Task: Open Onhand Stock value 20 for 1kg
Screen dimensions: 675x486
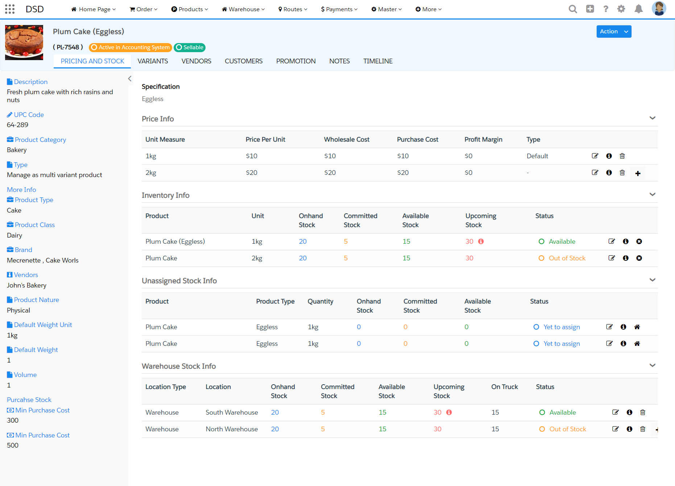Action: click(x=303, y=241)
